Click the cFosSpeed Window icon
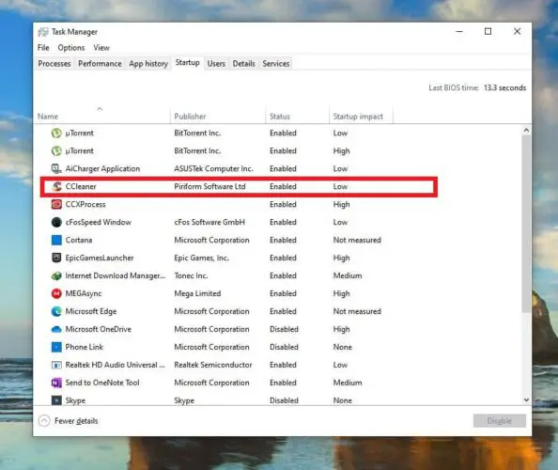 pyautogui.click(x=56, y=222)
